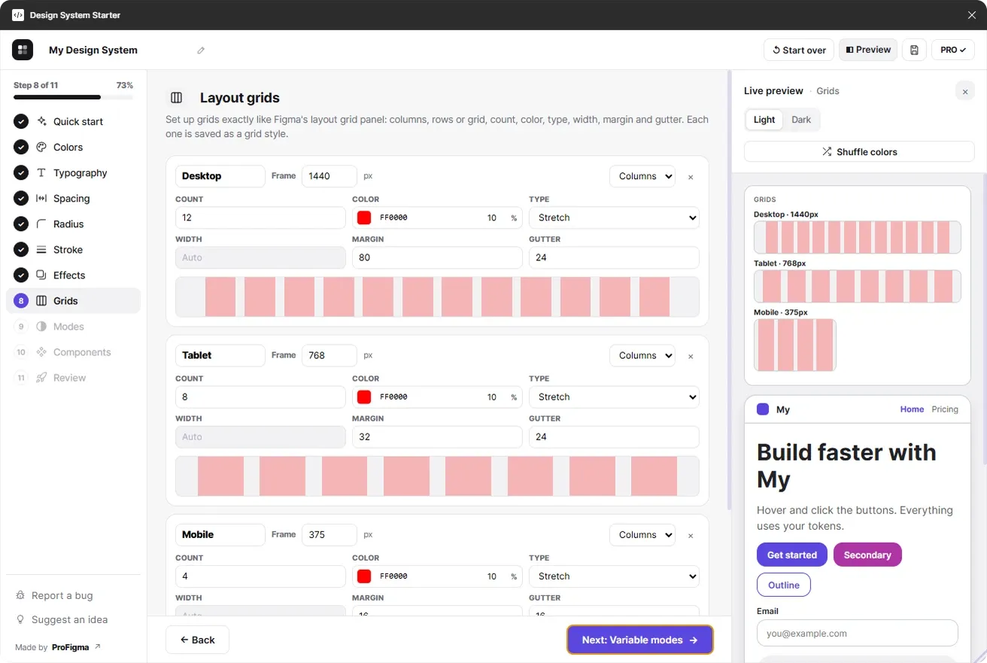
Task: Click the pencil icon to rename design system
Action: (x=201, y=50)
